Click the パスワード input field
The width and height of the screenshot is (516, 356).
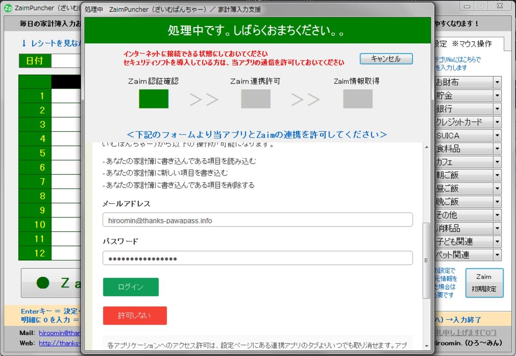coord(258,258)
